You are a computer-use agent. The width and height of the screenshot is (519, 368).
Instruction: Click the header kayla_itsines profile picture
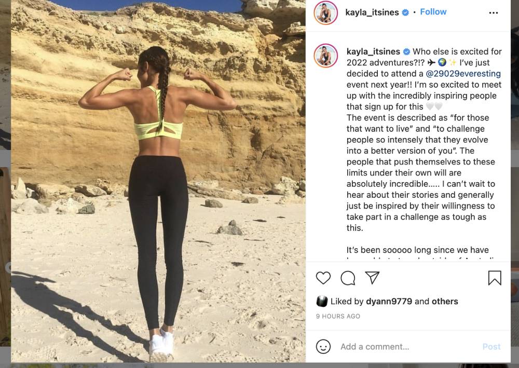pos(326,12)
